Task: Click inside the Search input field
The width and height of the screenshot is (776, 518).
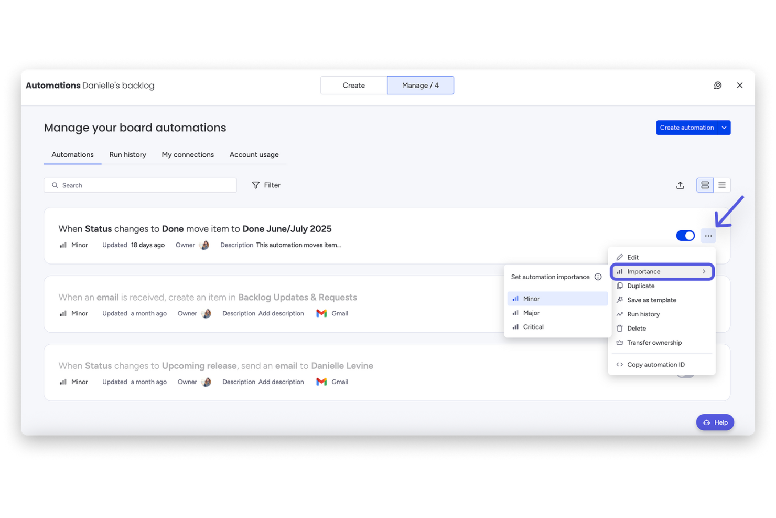Action: (140, 185)
